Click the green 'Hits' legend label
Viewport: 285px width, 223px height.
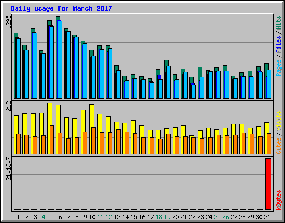[278, 23]
